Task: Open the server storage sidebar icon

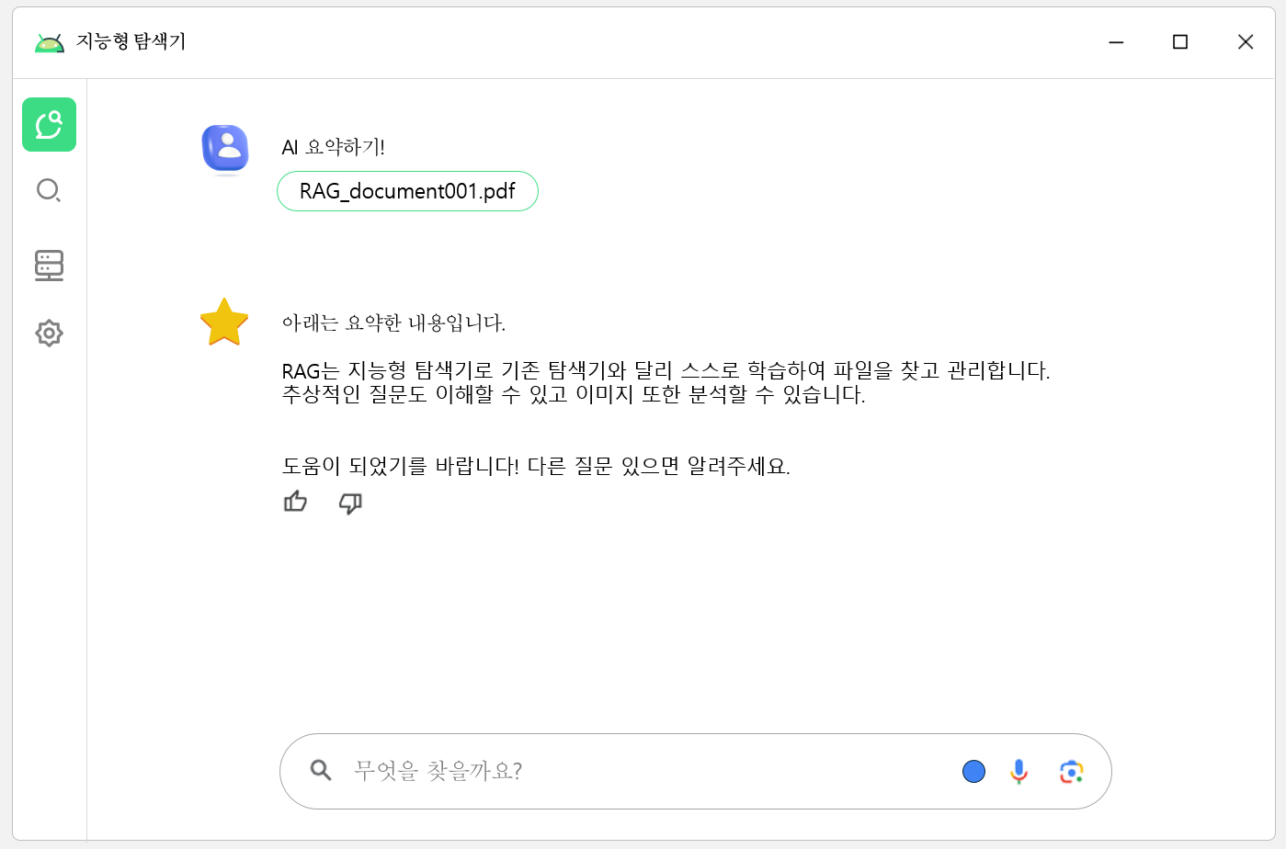Action: 49,265
